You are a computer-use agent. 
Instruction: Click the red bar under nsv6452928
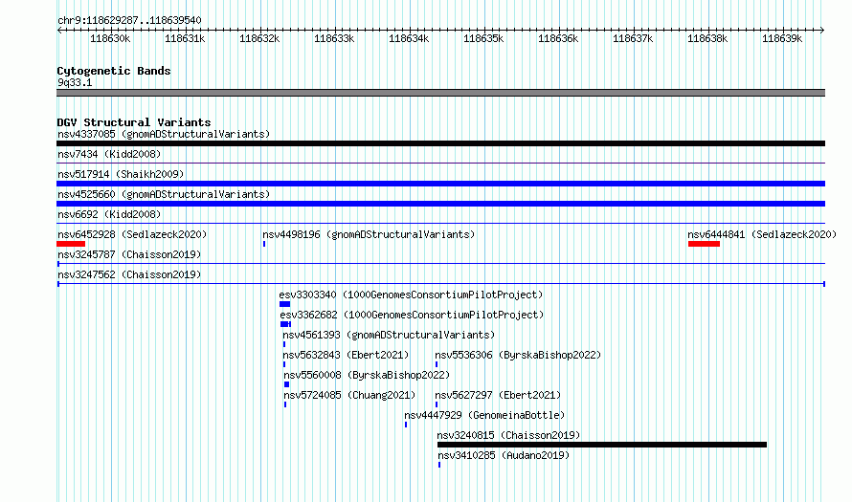click(x=71, y=244)
